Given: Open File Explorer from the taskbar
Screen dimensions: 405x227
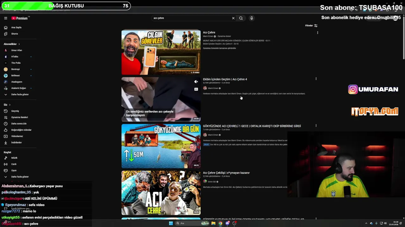Looking at the screenshot, I should tap(213, 223).
